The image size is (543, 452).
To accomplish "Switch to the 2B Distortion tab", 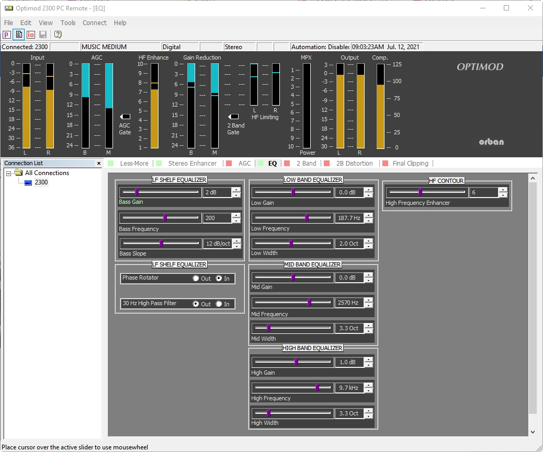I will [355, 163].
